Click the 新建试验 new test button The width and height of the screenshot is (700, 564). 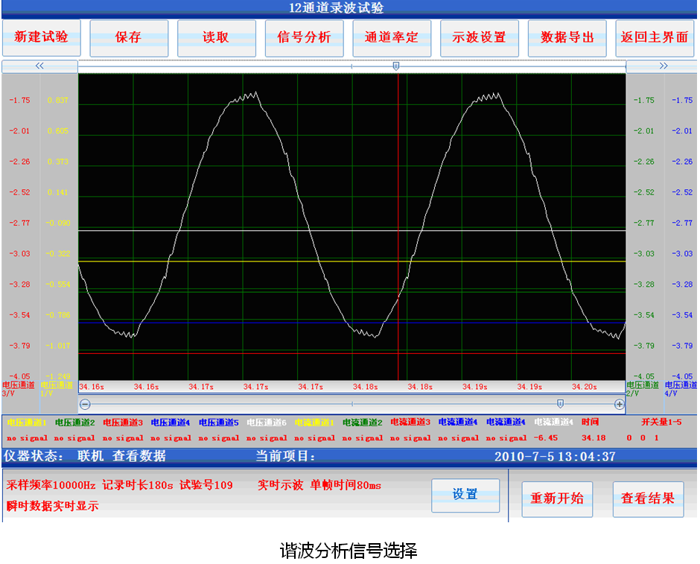coord(41,38)
